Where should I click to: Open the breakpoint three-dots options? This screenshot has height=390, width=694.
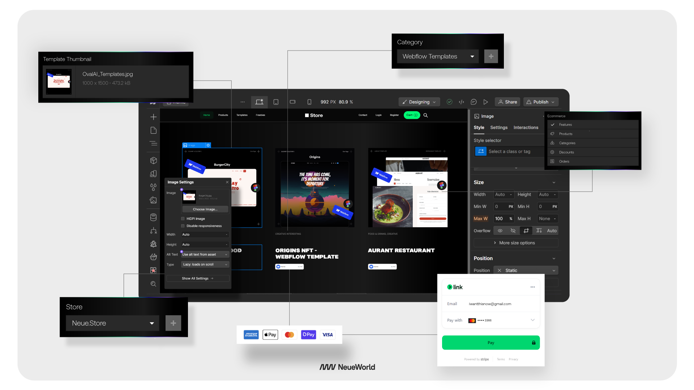pyautogui.click(x=243, y=102)
